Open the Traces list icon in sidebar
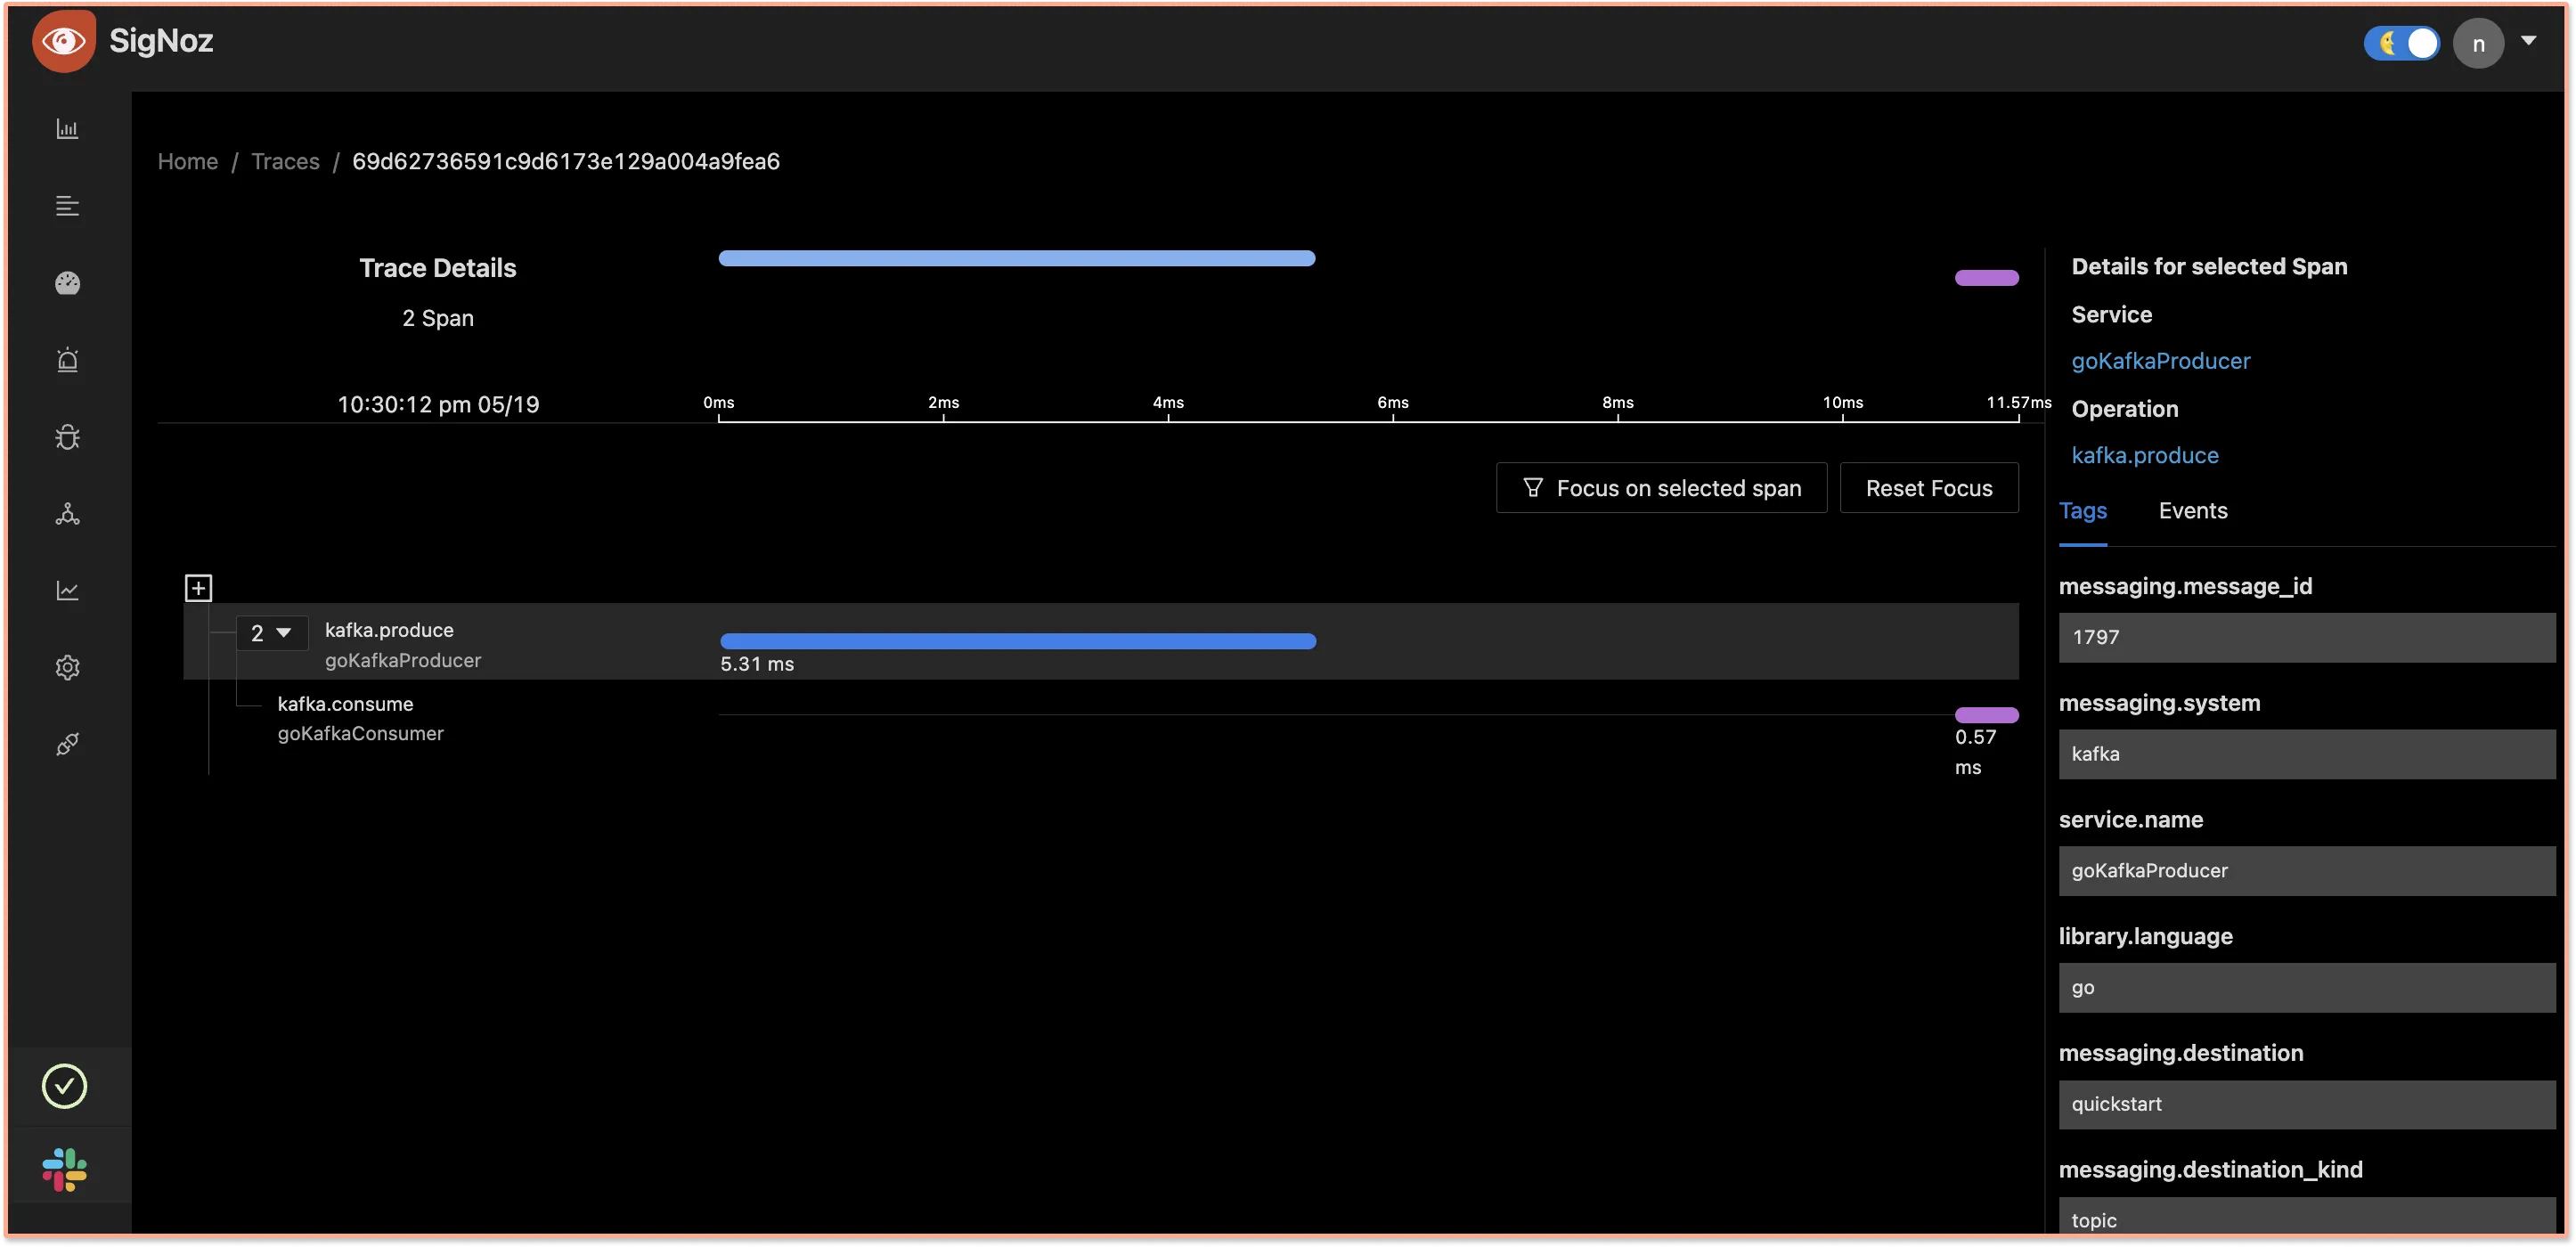Screen dimensions: 2576x1247 pyautogui.click(x=67, y=206)
